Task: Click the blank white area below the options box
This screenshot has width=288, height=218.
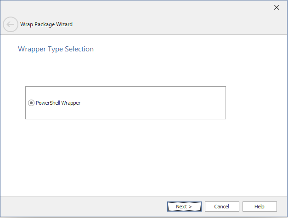Action: (x=138, y=156)
